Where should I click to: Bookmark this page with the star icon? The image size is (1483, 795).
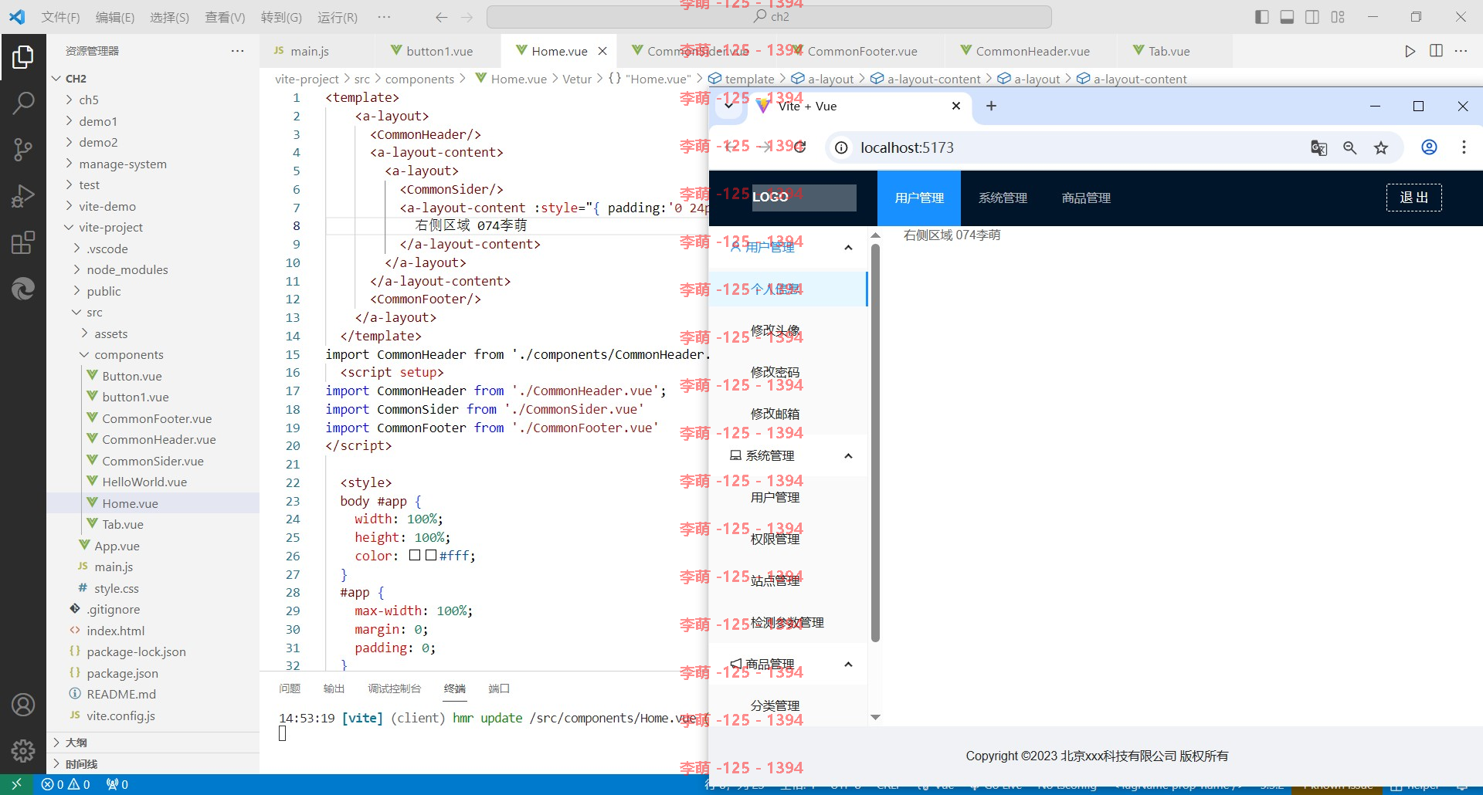click(x=1381, y=147)
